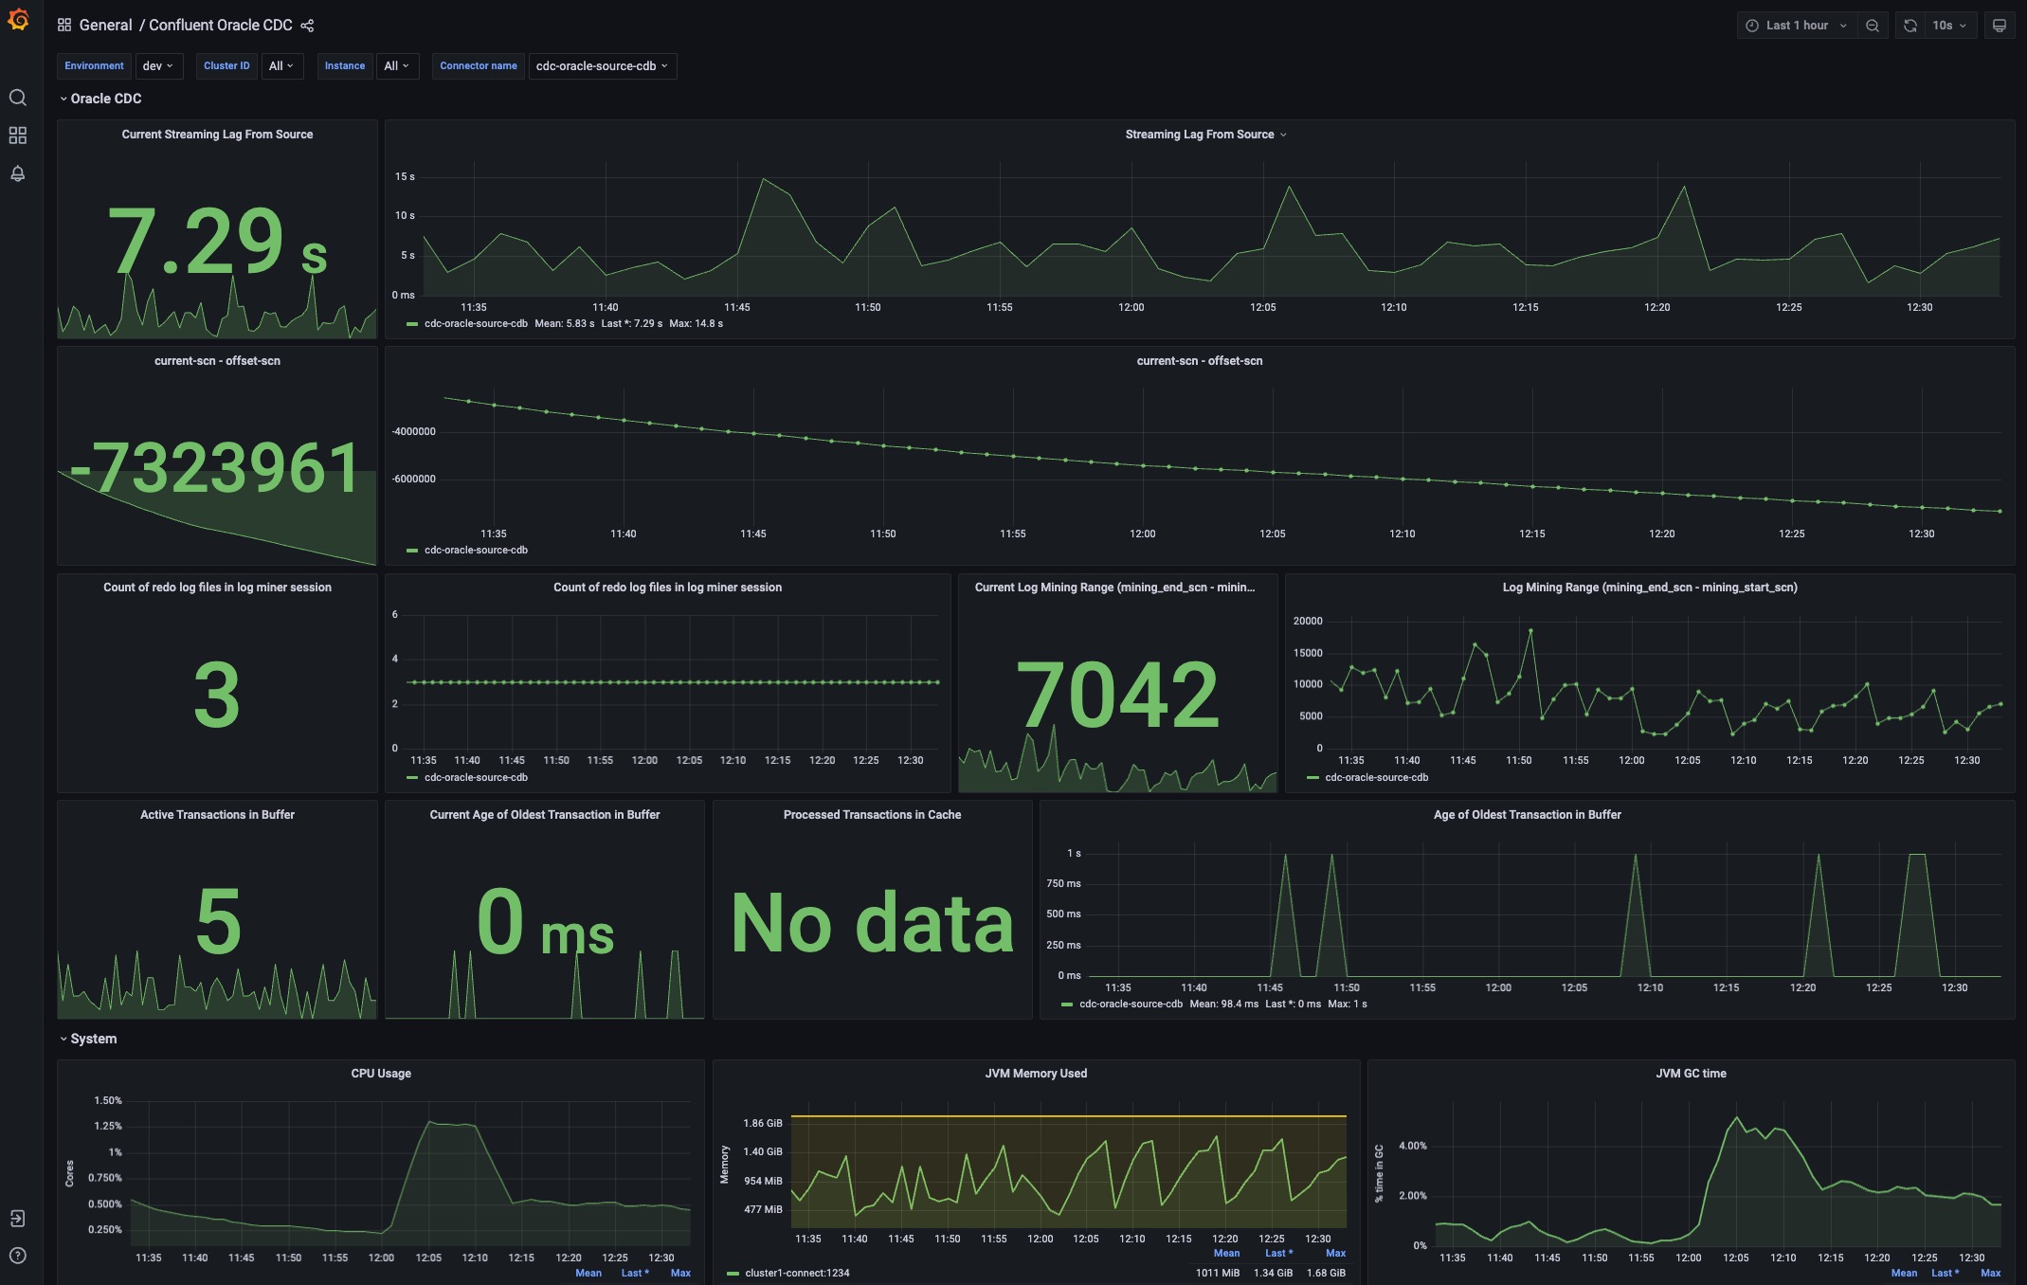Image resolution: width=2027 pixels, height=1285 pixels.
Task: Open Dashboards icon in sidebar
Action: [17, 136]
